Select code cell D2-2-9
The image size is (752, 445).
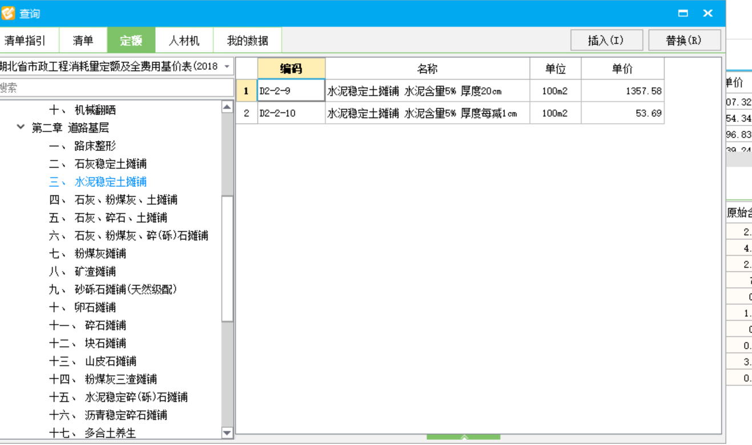[291, 91]
